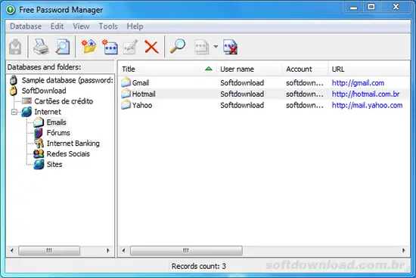Image resolution: width=416 pixels, height=278 pixels.
Task: Select the Sample database tree item
Action: [x=67, y=80]
